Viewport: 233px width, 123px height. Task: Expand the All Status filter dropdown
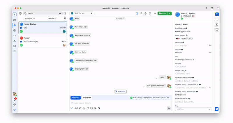[30, 19]
